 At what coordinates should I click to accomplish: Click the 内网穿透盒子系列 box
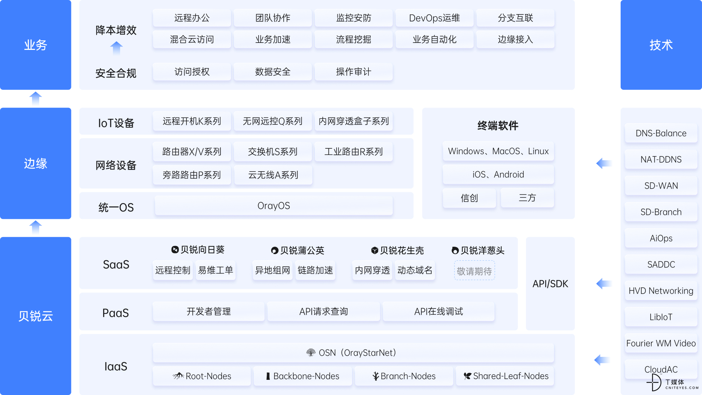click(x=354, y=121)
